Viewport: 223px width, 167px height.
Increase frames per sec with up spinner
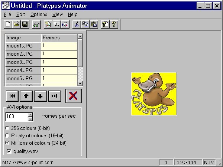pyautogui.click(x=30, y=115)
